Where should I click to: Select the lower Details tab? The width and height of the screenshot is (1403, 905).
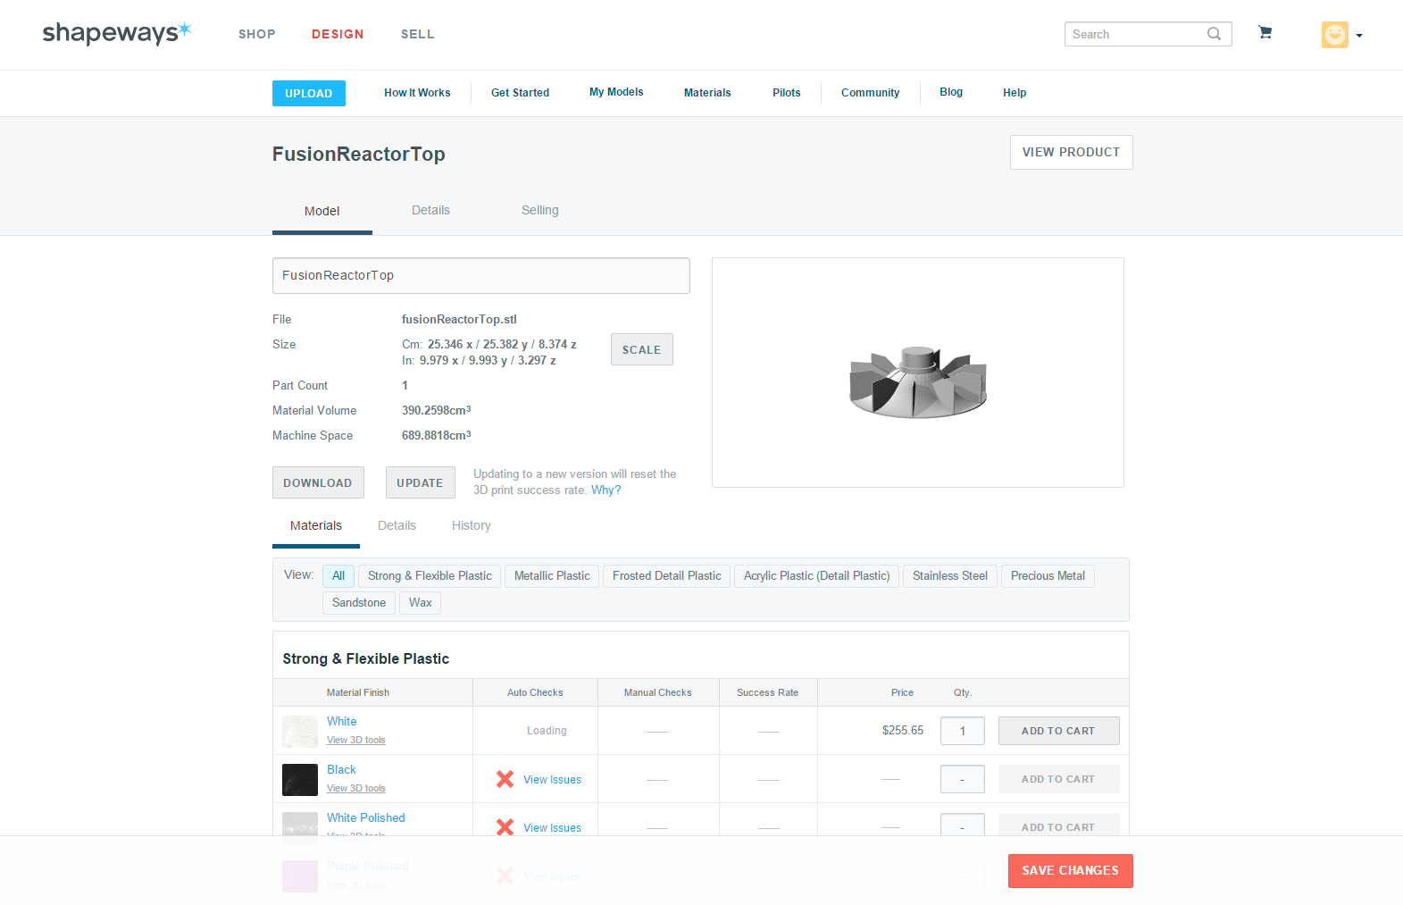tap(397, 526)
